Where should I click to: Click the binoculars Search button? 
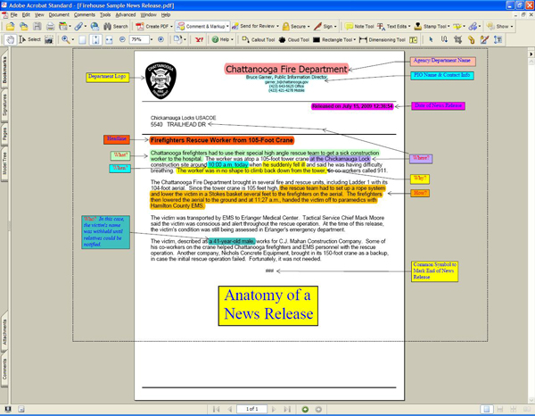(x=116, y=26)
